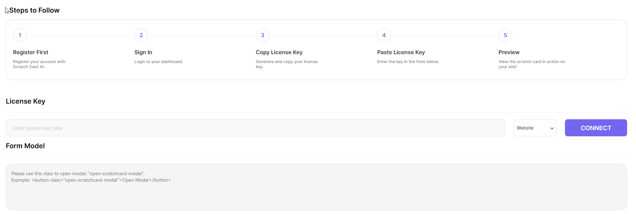Select the 'Copy License Key' step title

click(279, 52)
